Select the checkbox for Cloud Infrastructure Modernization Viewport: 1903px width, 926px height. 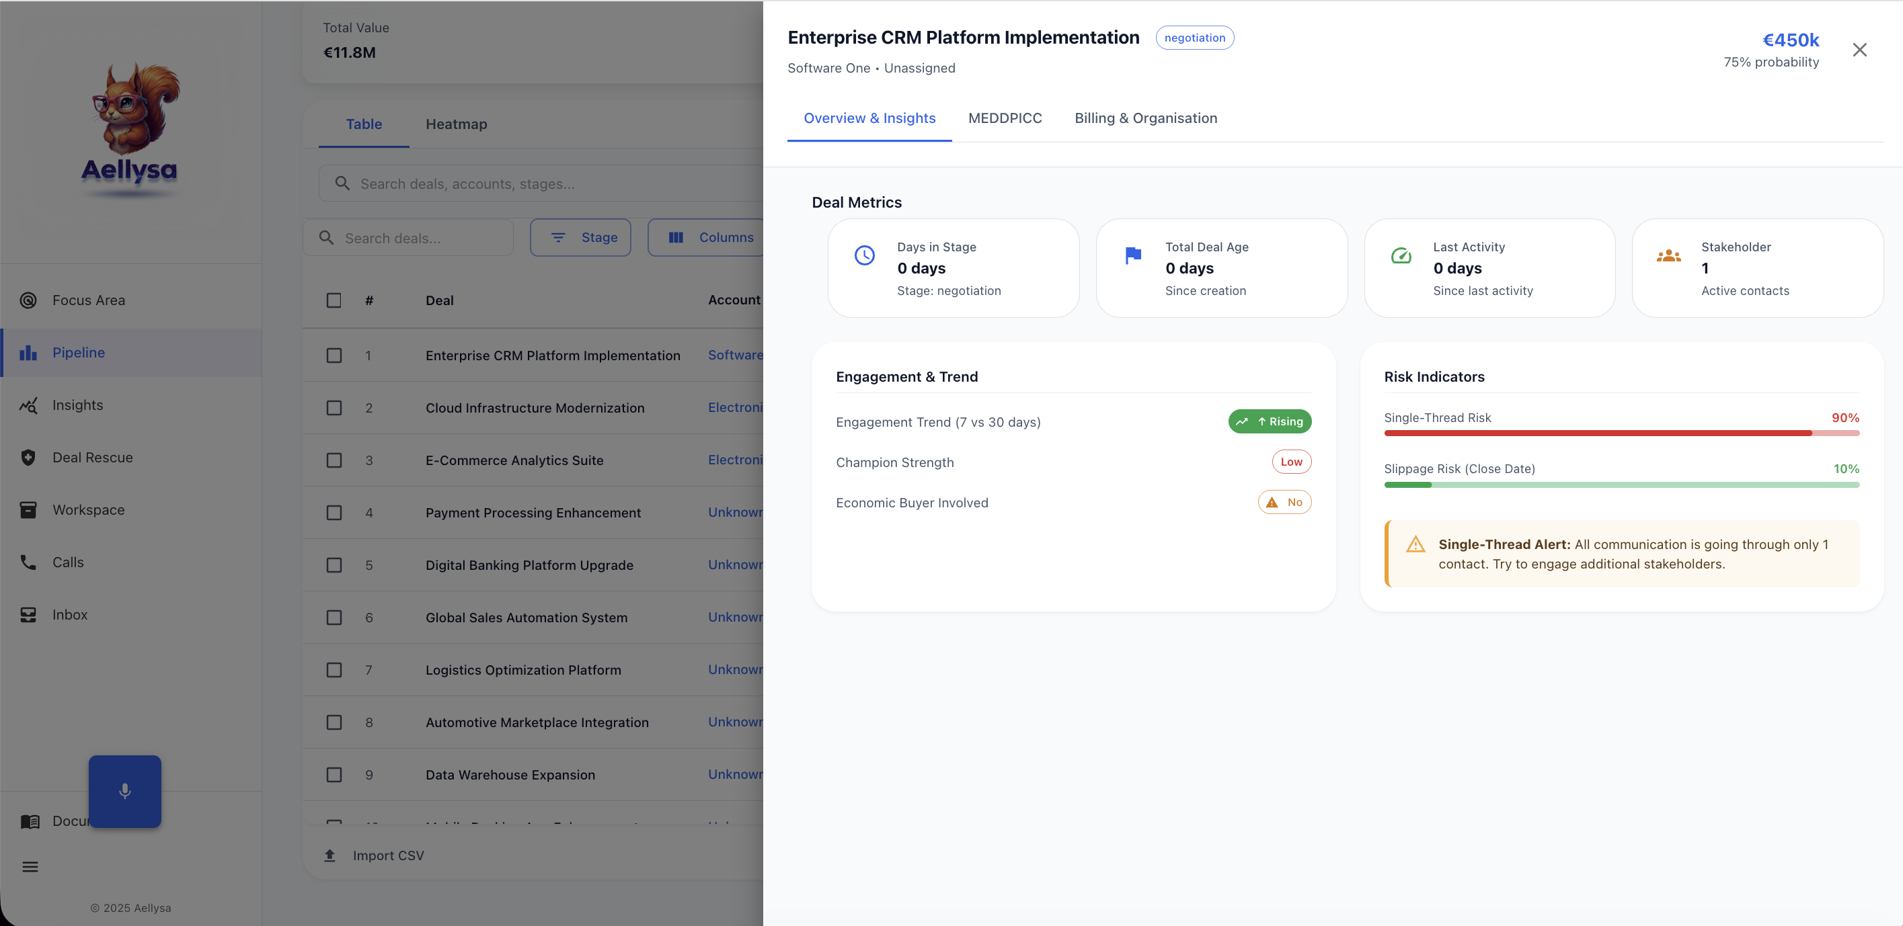tap(334, 408)
